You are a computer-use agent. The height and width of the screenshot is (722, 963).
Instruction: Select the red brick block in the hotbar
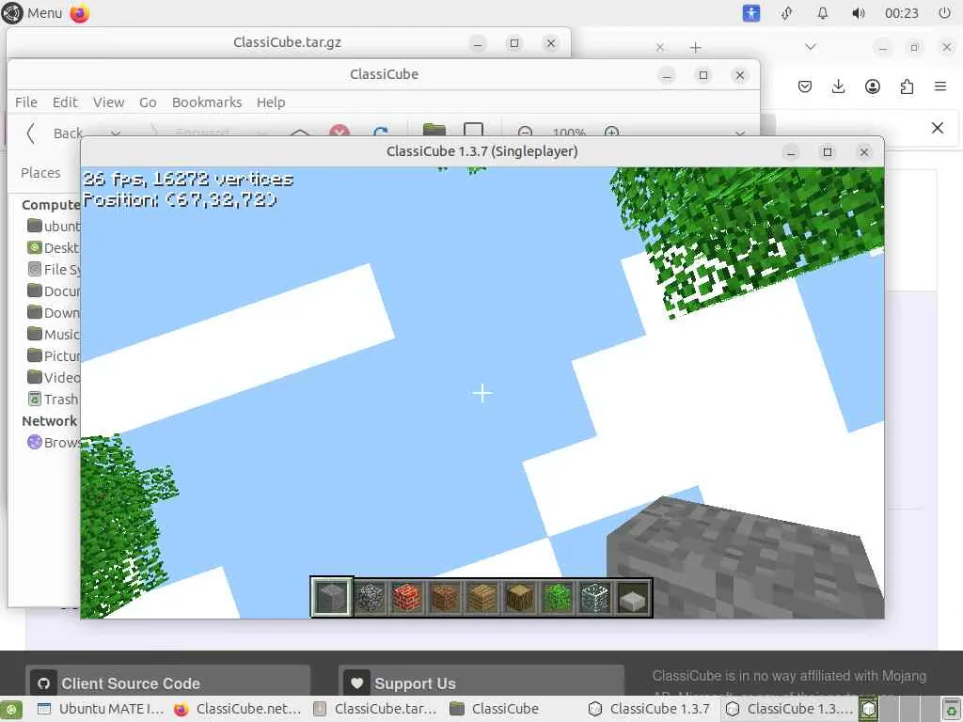407,597
